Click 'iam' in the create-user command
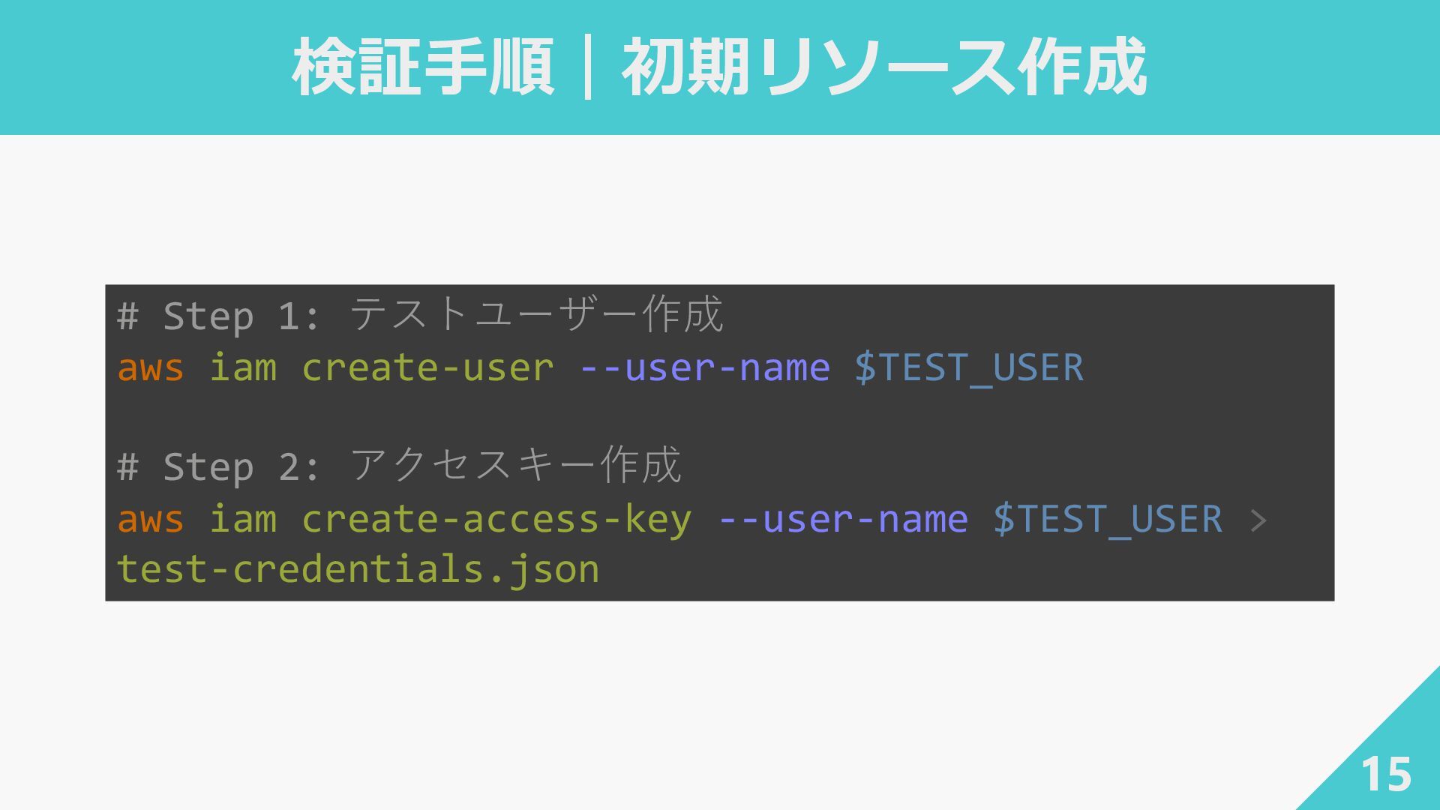The height and width of the screenshot is (810, 1440). (243, 368)
